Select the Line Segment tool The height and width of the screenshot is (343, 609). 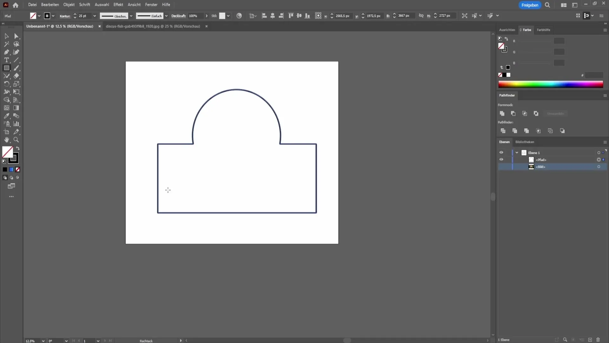pyautogui.click(x=16, y=60)
